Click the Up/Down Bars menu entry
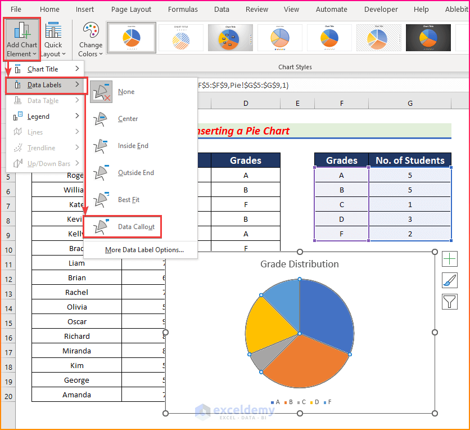This screenshot has width=470, height=430. 44,164
